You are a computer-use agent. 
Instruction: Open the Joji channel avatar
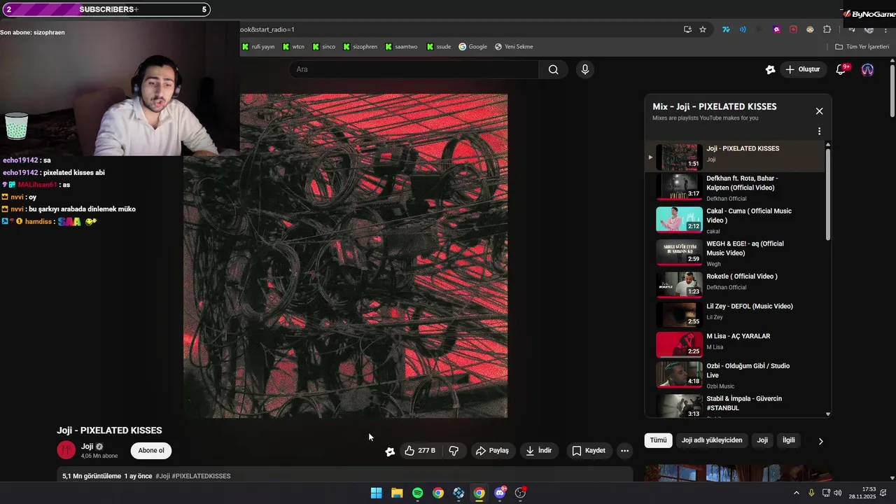click(66, 450)
